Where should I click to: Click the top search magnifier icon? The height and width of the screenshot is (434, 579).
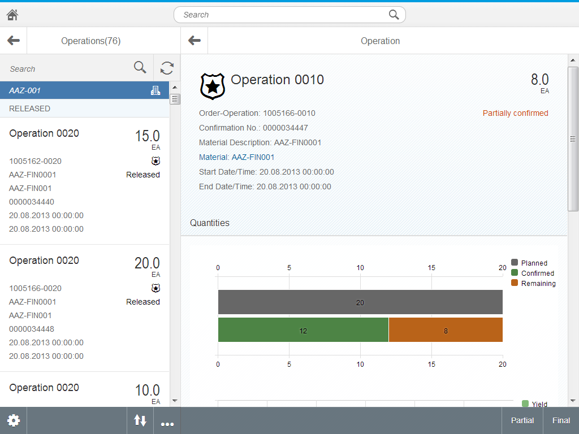[x=394, y=15]
